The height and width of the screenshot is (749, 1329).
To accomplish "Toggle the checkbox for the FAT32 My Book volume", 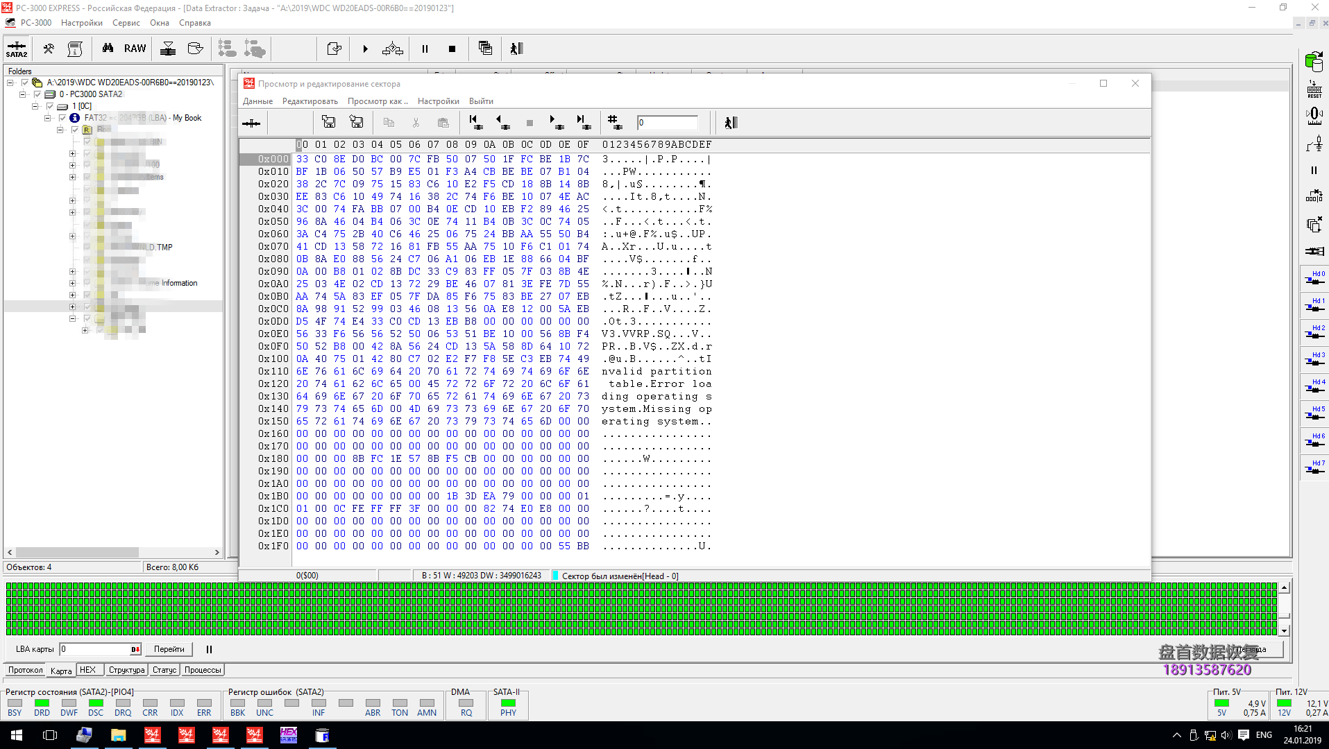I will [62, 118].
